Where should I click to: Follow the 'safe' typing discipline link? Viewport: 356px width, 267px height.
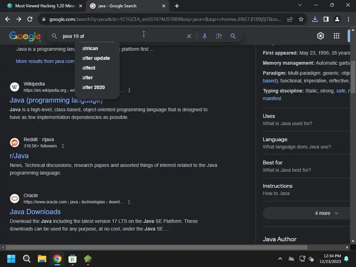pyautogui.click(x=341, y=91)
